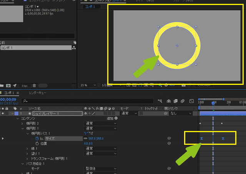Expand the 塗り 1 group
Image resolution: width=246 pixels, height=174 pixels.
pyautogui.click(x=27, y=154)
